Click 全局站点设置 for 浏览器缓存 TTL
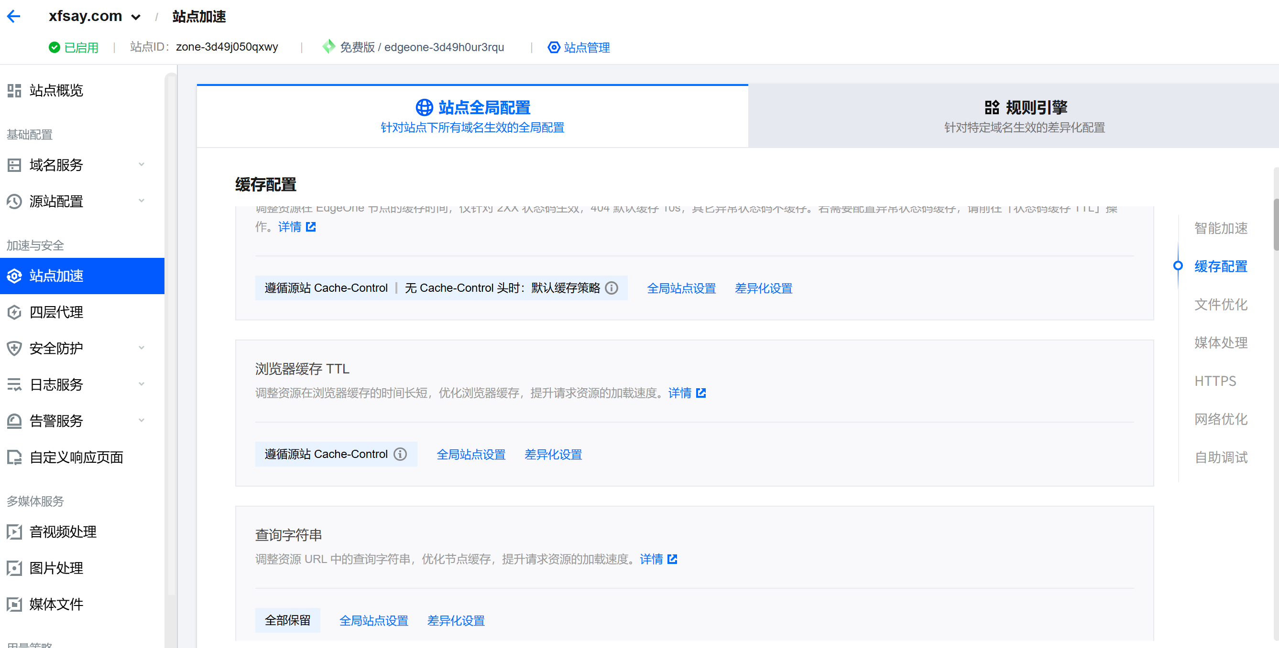Screen dimensions: 1279x648 470,455
